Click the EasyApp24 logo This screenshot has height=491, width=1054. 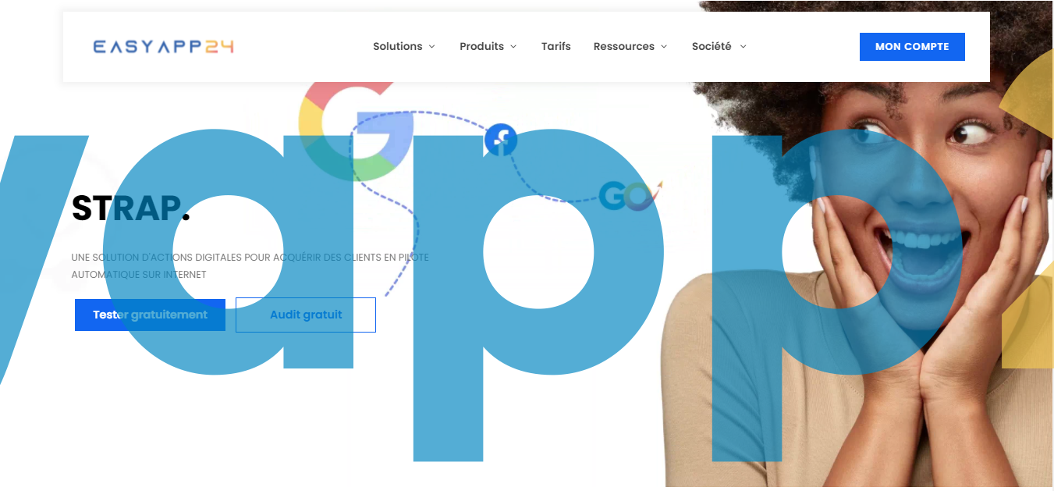pyautogui.click(x=163, y=47)
